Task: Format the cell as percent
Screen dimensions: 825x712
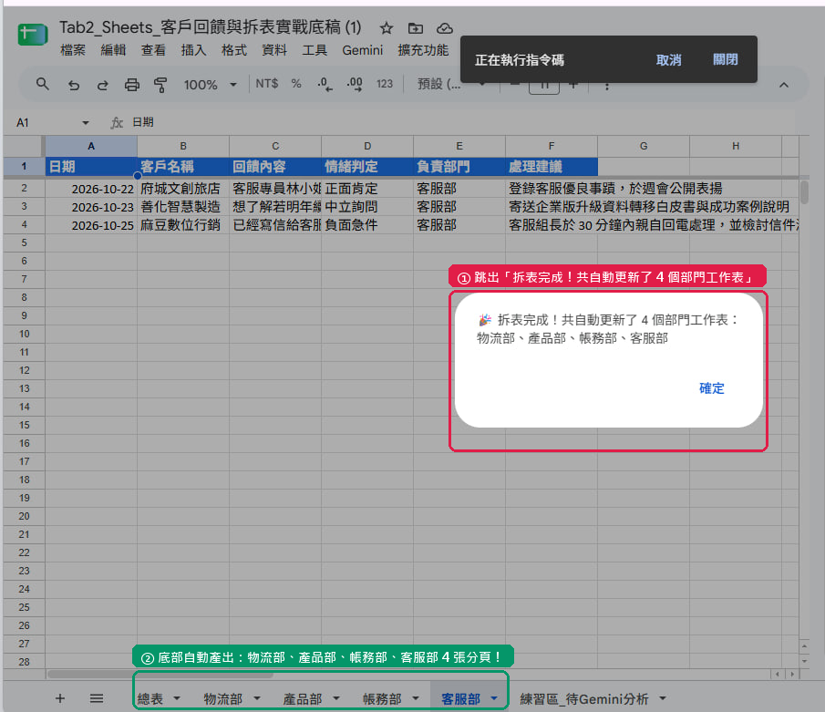Action: (296, 84)
